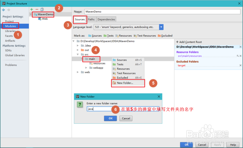Mark as Excluded in the Mark as bar

pos(165,36)
